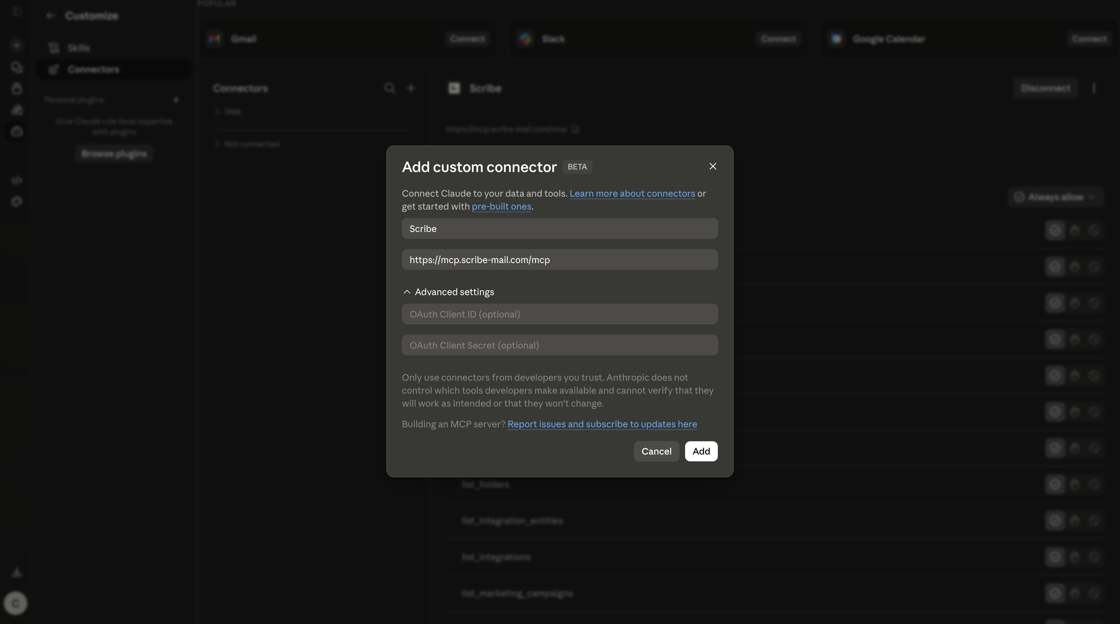Click the download icon at sidebar bottom
The height and width of the screenshot is (624, 1120).
pos(17,572)
